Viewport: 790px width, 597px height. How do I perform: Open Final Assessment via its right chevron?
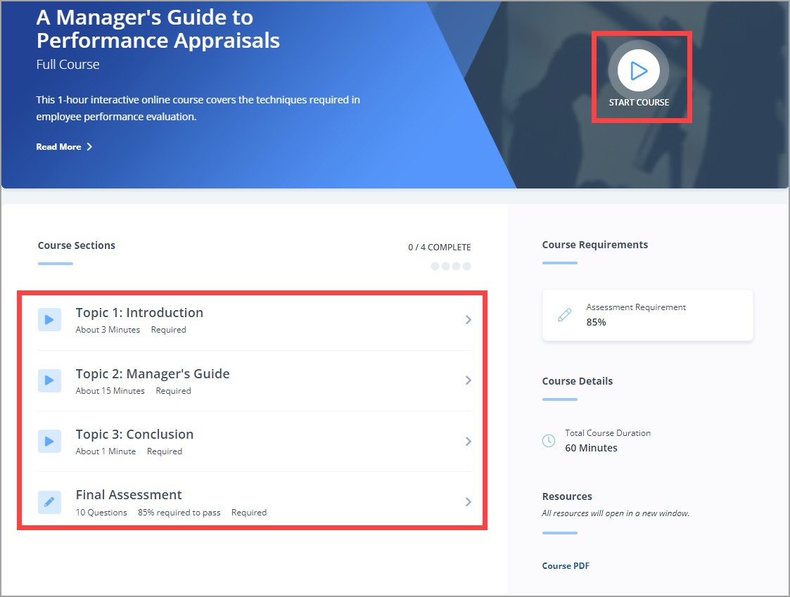tap(469, 502)
